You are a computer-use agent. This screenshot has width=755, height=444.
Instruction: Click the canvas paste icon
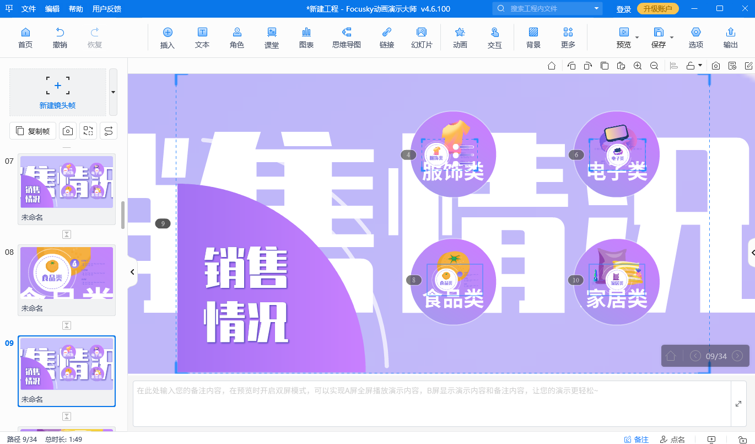[621, 66]
